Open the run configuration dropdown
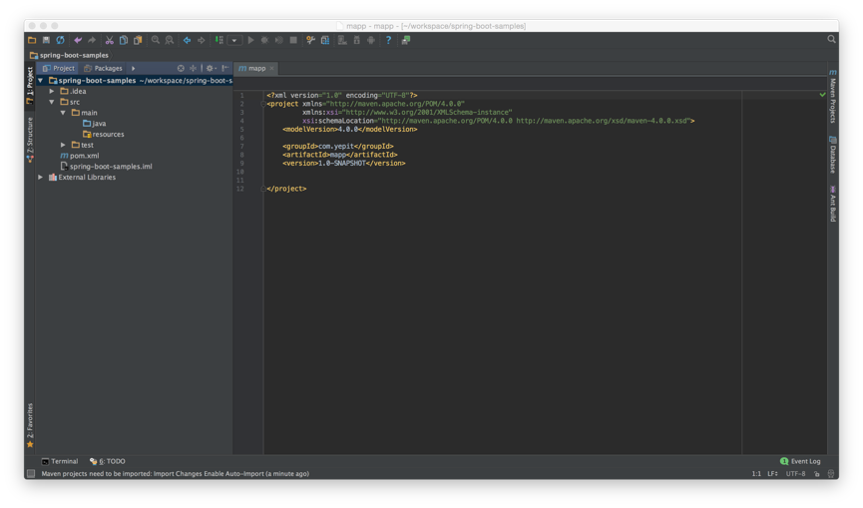863x508 pixels. click(x=234, y=40)
